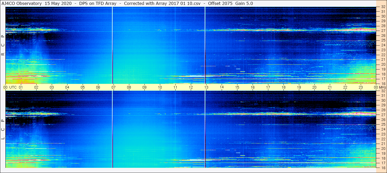The image size is (387, 173).
Task: Click the 31 frequency label in LCP panel
Action: 383,96
